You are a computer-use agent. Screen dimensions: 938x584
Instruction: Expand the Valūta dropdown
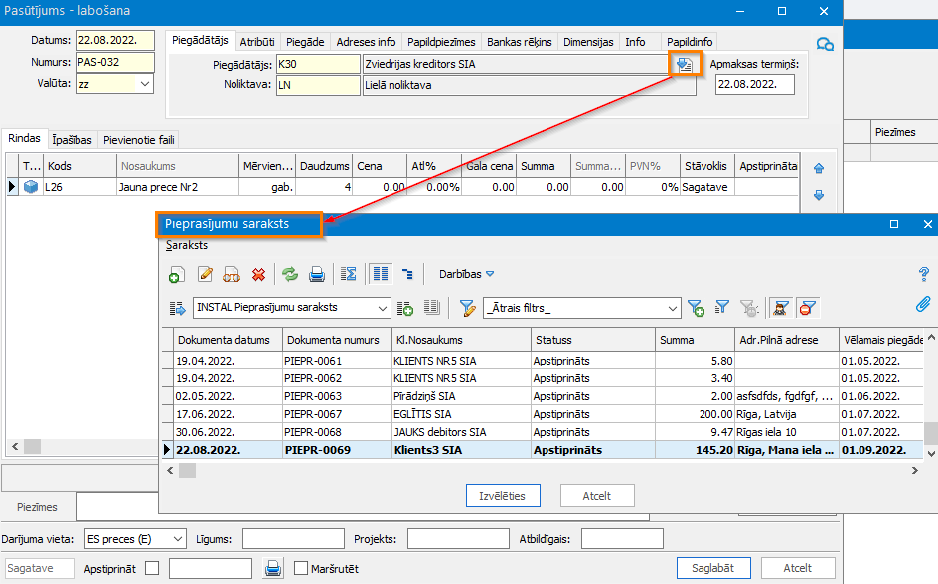145,84
